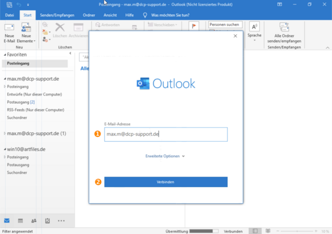Click Verbunden status text
This screenshot has width=332, height=234.
pos(233,231)
